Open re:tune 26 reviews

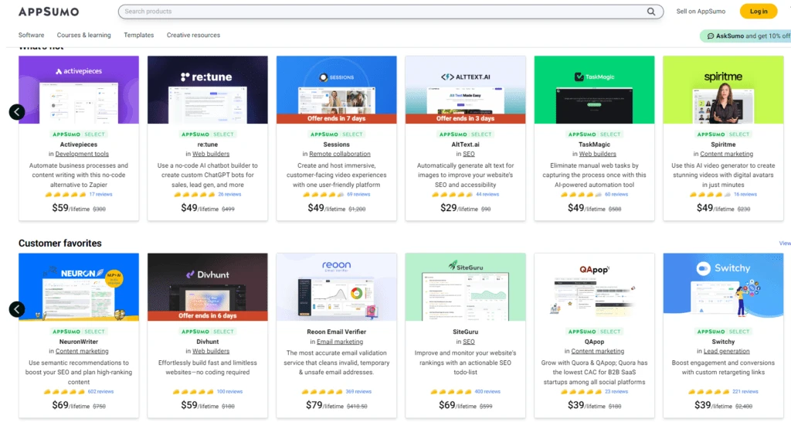coord(229,194)
